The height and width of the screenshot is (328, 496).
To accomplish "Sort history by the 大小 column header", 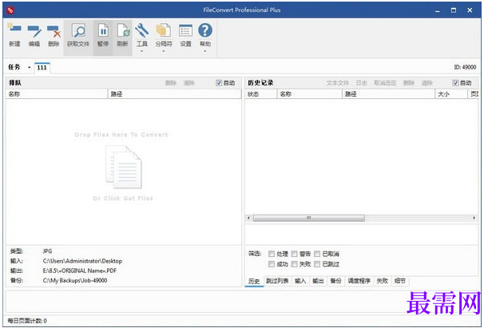I will pyautogui.click(x=451, y=94).
